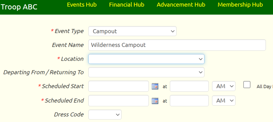Open calendar picker for Scheduled End
Screen dimensions: 273x122
click(x=155, y=101)
